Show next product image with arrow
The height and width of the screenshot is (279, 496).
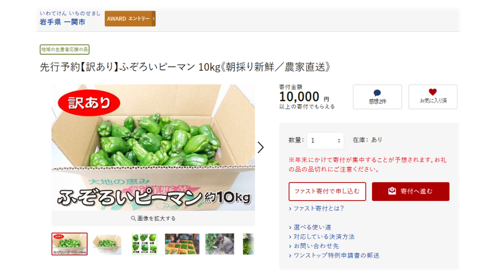coord(260,147)
